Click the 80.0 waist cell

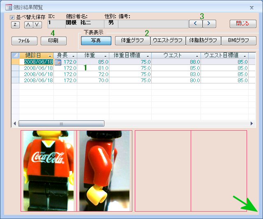[176, 80]
